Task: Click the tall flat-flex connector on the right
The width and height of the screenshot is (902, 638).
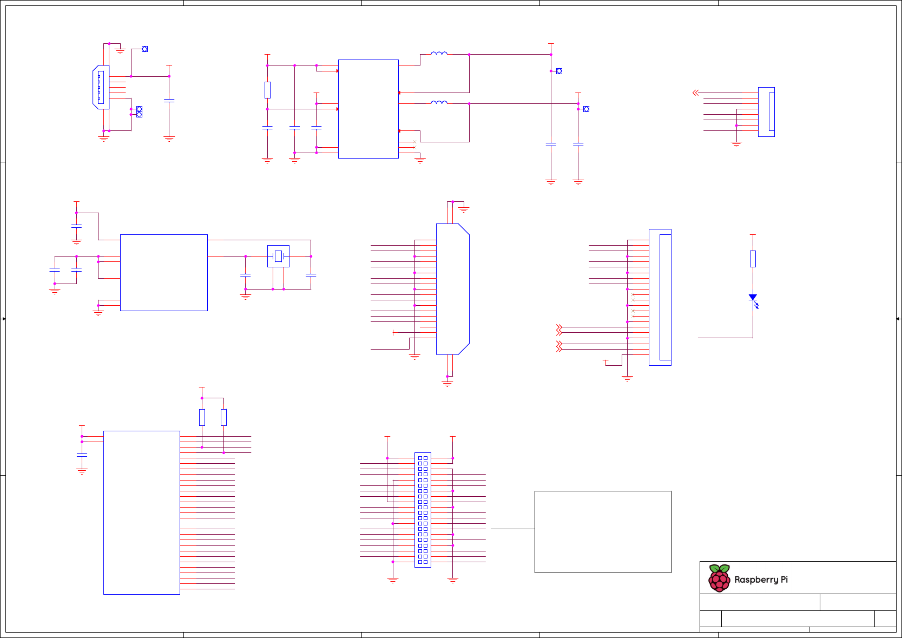Action: (660, 297)
